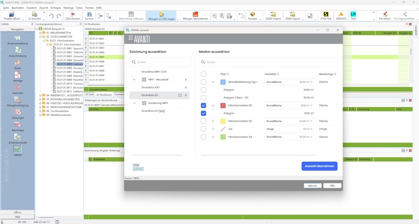Uncheck the Polygon 9.58 m² checkbox

point(203,113)
